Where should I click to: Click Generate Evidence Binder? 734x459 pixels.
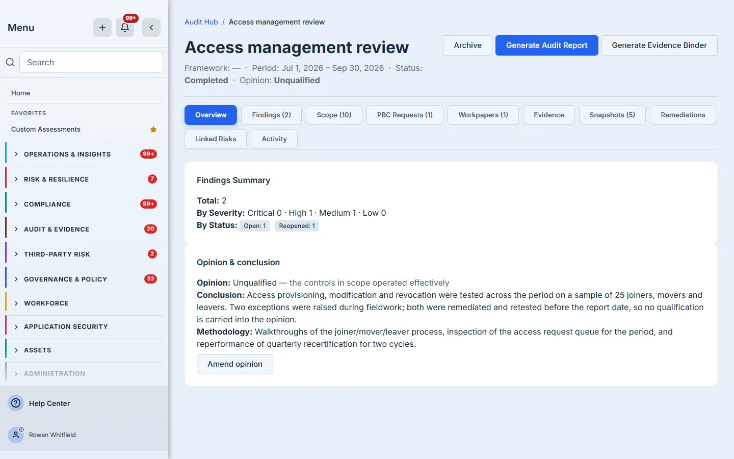click(659, 45)
